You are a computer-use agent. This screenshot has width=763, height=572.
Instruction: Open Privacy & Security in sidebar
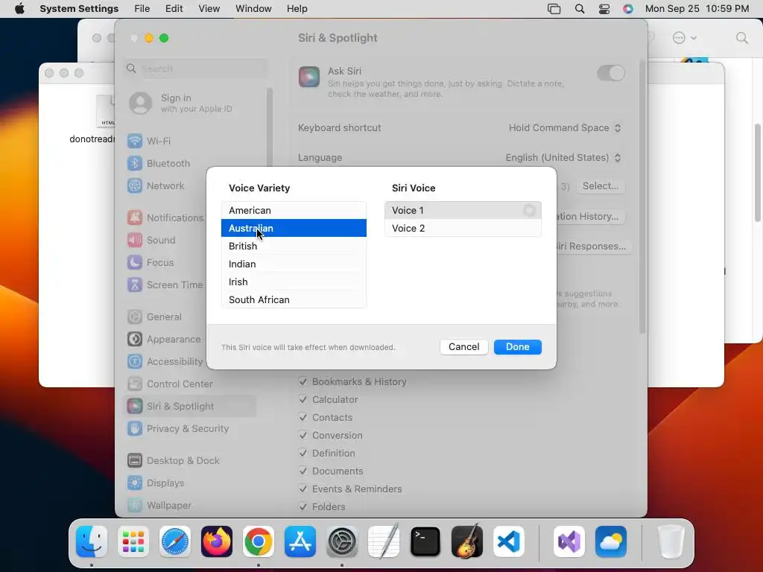pyautogui.click(x=191, y=428)
